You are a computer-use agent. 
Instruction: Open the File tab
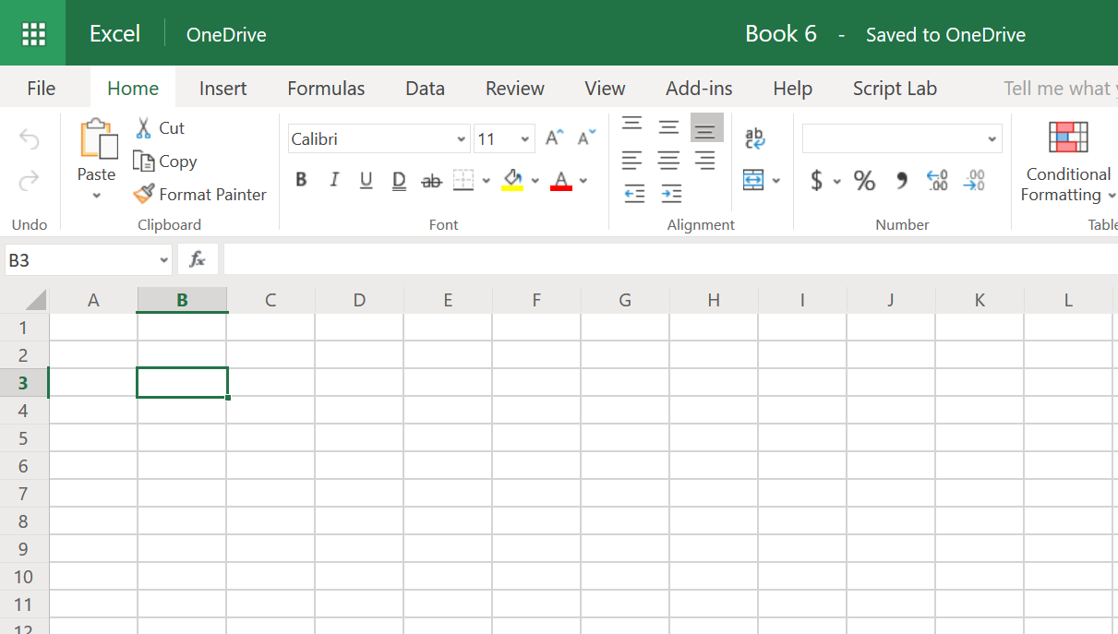[x=42, y=89]
